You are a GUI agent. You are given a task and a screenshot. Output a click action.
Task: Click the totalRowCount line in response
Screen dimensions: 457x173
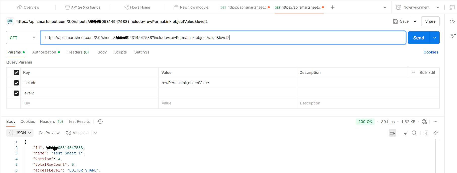coord(54,164)
